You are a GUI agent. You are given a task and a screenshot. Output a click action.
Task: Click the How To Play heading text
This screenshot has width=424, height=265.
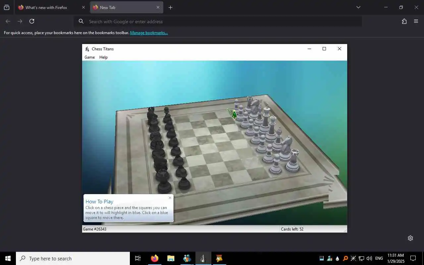coord(99,201)
